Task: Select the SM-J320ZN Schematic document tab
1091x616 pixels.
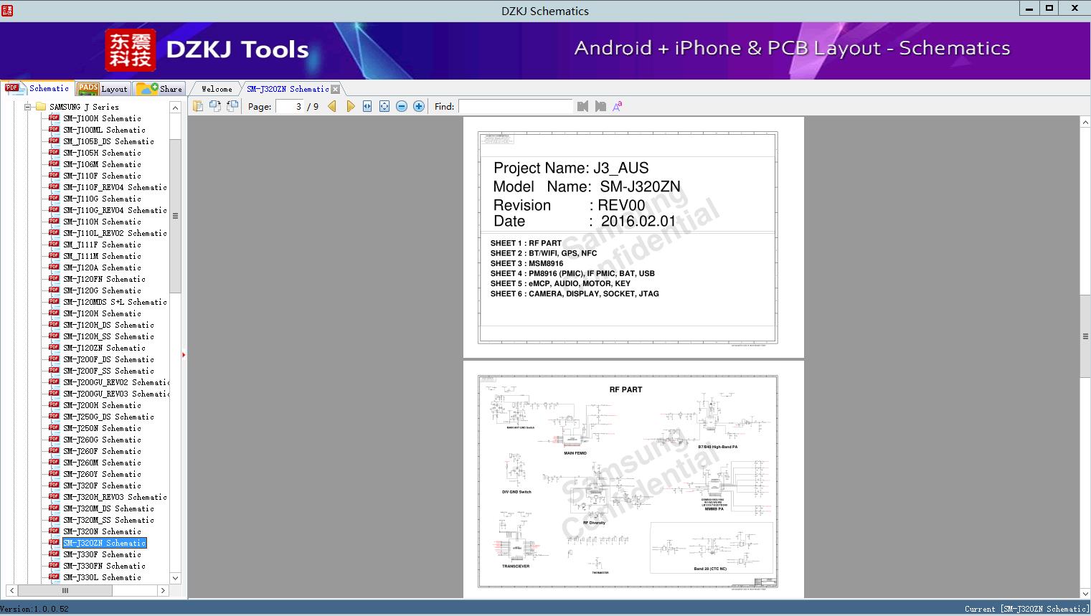Action: click(x=288, y=89)
